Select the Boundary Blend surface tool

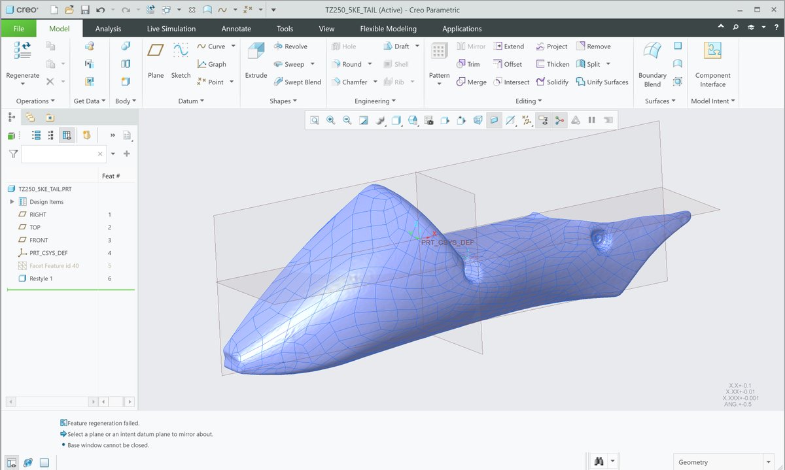click(652, 63)
